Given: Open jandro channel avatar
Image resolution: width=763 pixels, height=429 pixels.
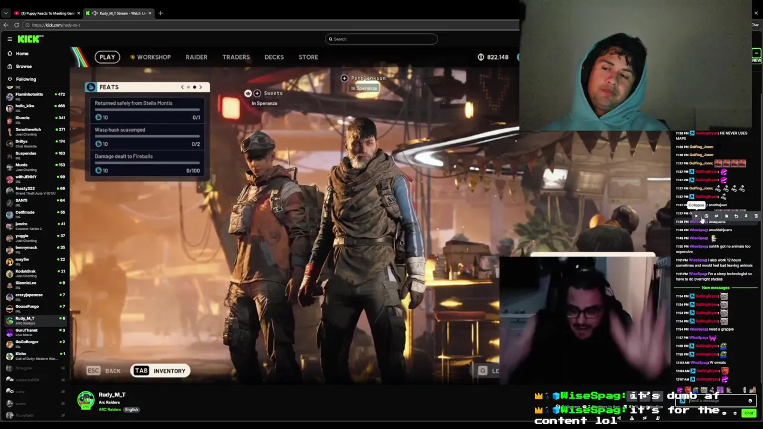Looking at the screenshot, I should pyautogui.click(x=10, y=226).
